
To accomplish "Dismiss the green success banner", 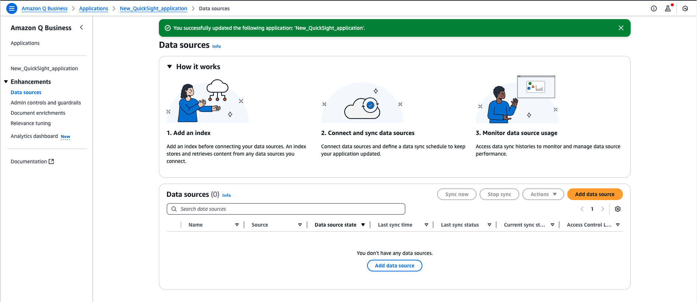I will [x=621, y=28].
